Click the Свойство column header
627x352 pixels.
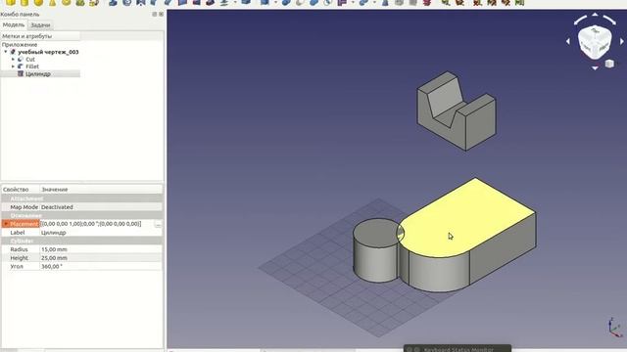(x=20, y=189)
